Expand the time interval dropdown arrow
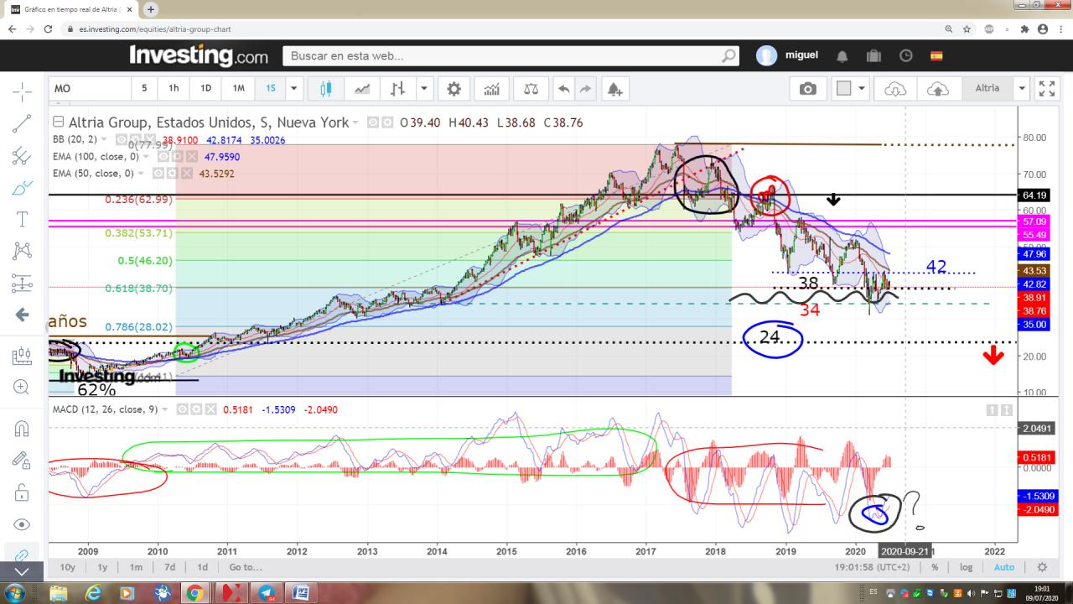 click(293, 88)
